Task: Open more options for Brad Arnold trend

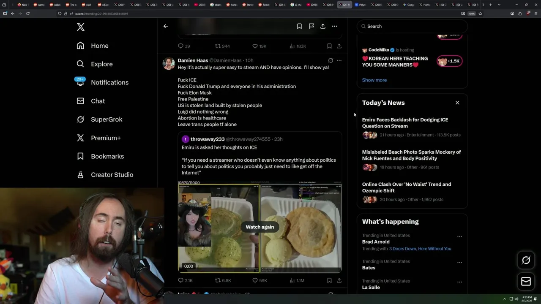Action: 459,236
